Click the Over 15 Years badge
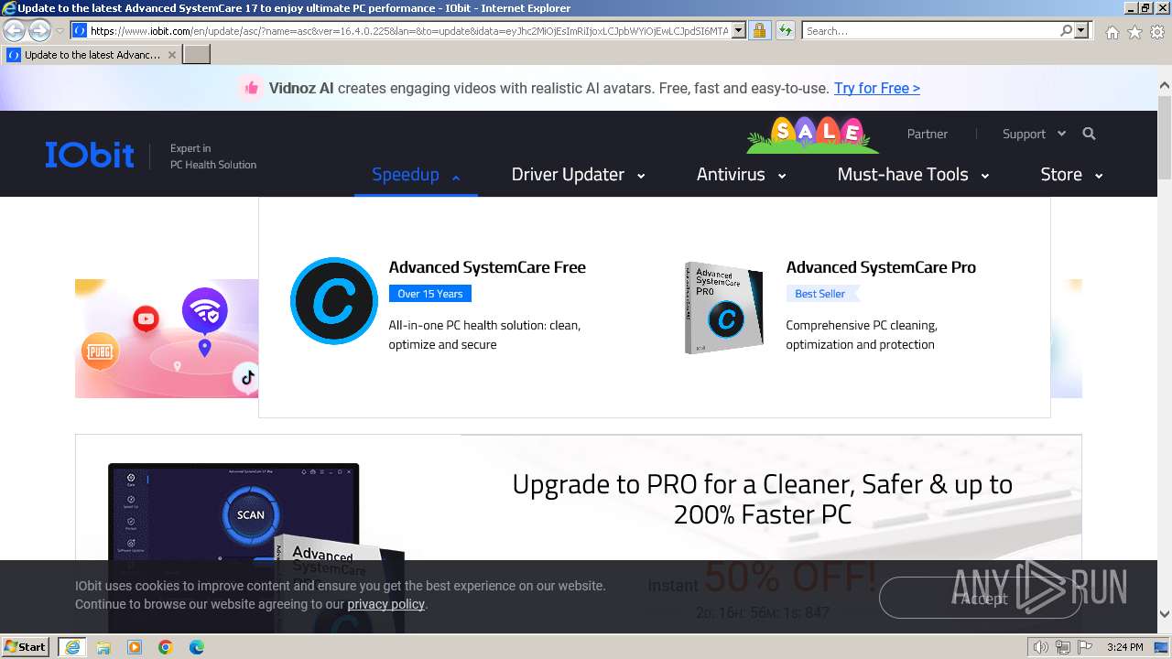 pyautogui.click(x=429, y=294)
